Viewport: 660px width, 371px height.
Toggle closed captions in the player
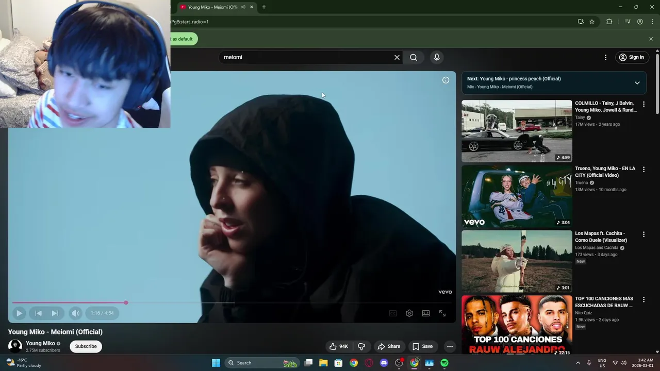(x=393, y=313)
